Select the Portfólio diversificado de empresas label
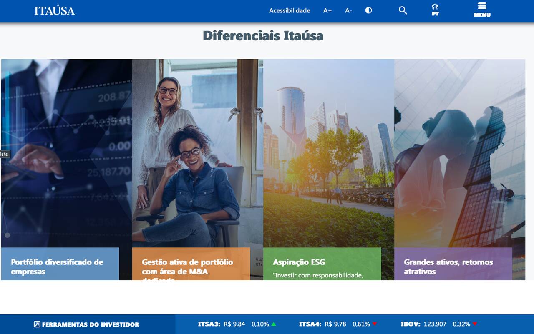Image resolution: width=534 pixels, height=334 pixels. click(60, 264)
